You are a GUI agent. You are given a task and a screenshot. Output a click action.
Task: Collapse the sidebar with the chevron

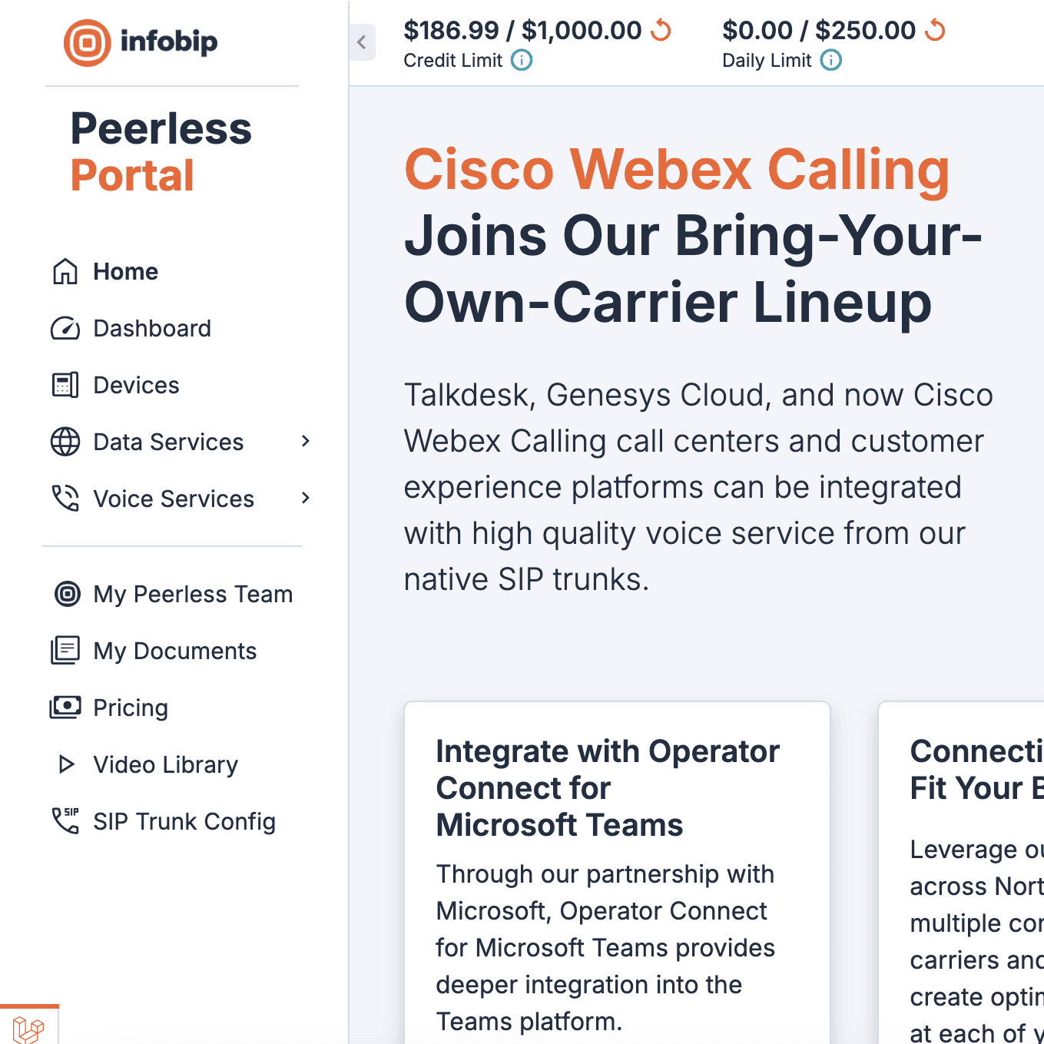(362, 42)
